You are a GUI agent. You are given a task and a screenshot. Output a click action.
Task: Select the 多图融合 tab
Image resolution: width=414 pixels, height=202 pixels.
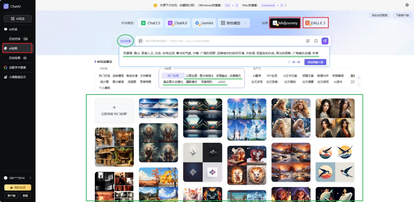tap(222, 76)
